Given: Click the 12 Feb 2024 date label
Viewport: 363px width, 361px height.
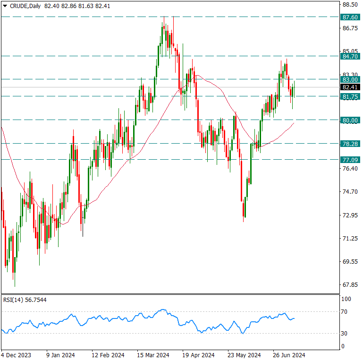Looking at the screenshot, I should click(x=108, y=355).
